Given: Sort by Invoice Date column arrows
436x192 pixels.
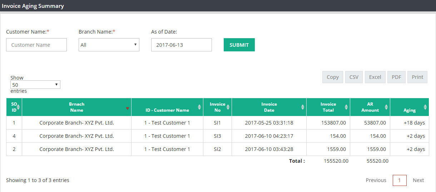Looking at the screenshot, I should pyautogui.click(x=303, y=107).
